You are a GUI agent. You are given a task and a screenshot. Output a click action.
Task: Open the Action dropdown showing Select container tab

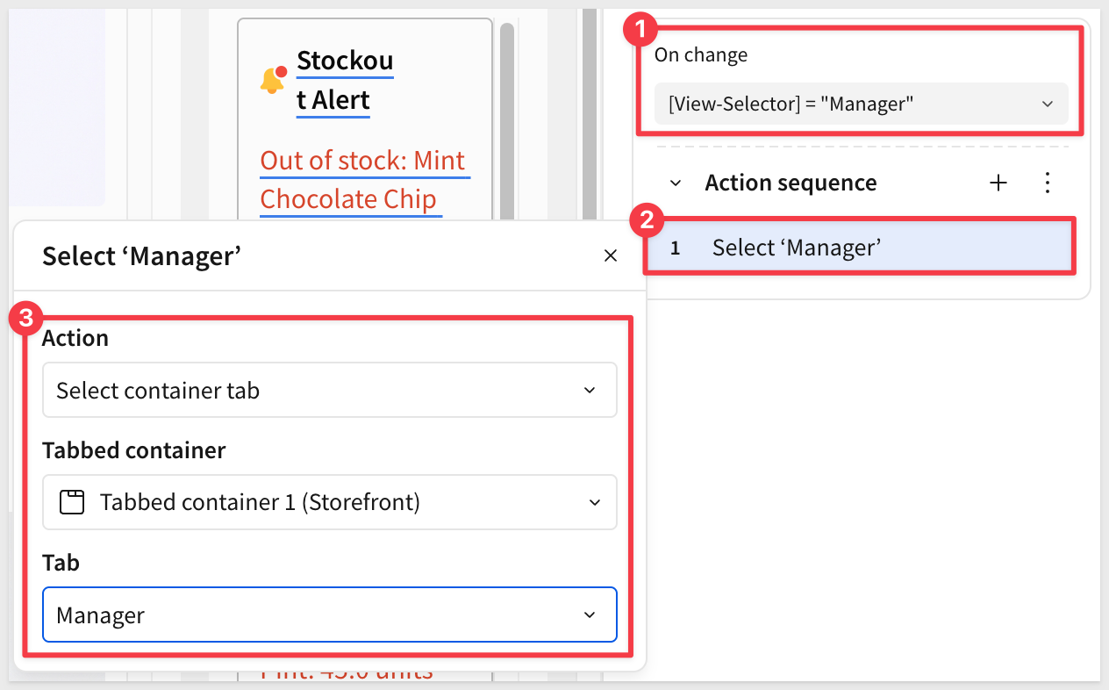click(329, 391)
